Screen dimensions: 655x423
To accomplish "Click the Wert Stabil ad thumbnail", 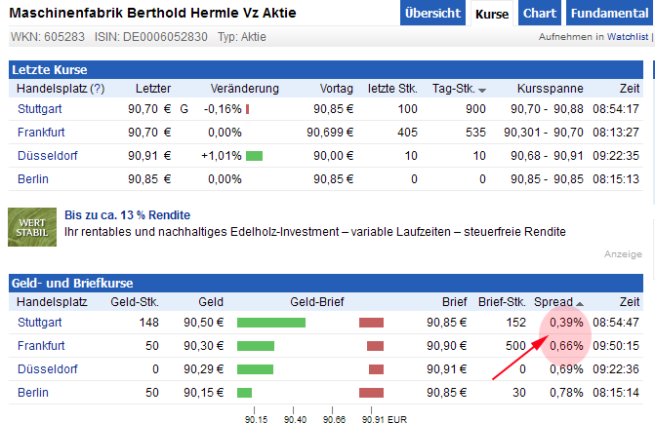I will tap(32, 227).
